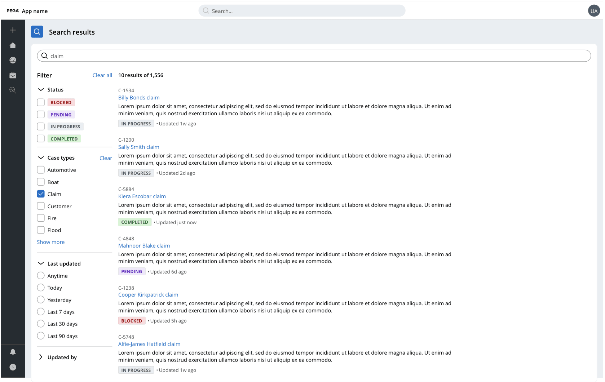
Task: Check the Boat case type checkbox
Action: [x=41, y=182]
